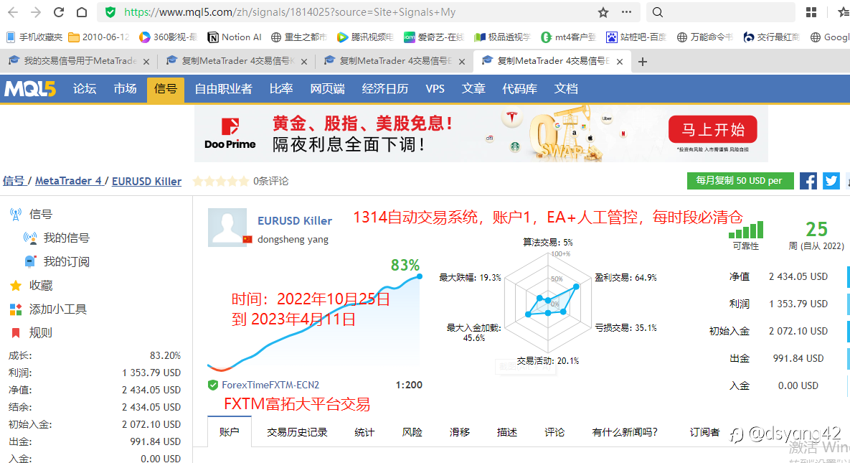Go forward with the browser forward arrow

click(36, 12)
